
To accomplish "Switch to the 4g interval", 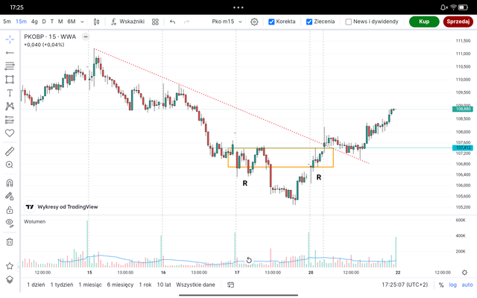I will coord(34,22).
